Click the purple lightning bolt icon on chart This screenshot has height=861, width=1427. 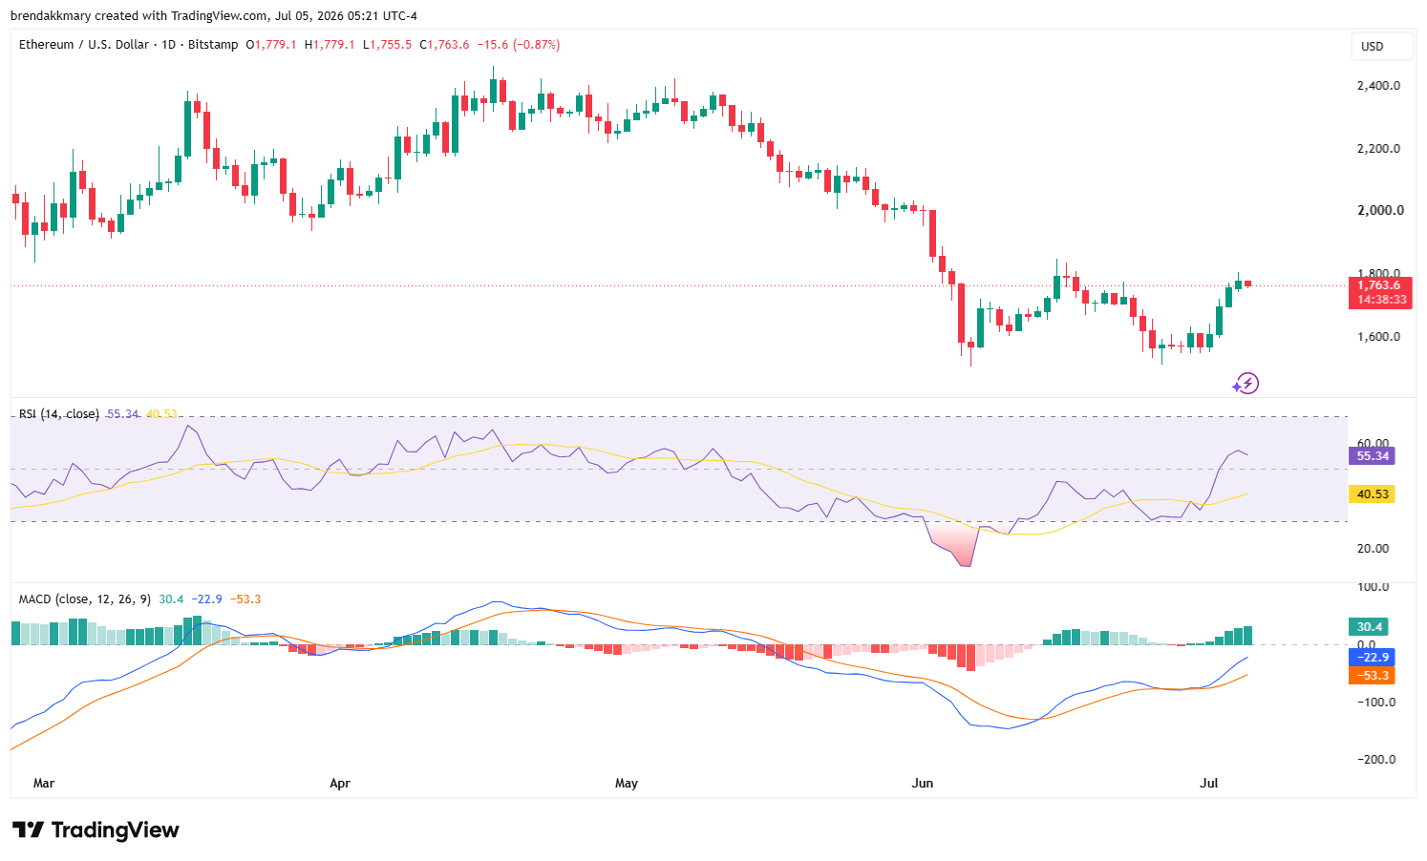1246,384
